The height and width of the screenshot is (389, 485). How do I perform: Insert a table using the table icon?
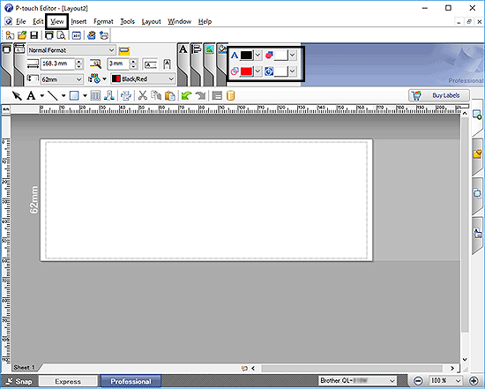[95, 95]
